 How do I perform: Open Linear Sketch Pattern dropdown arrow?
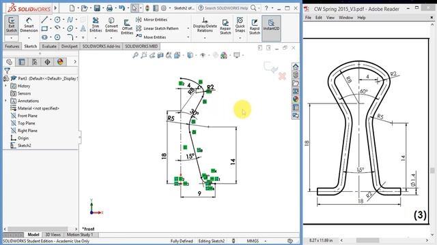pos(188,29)
